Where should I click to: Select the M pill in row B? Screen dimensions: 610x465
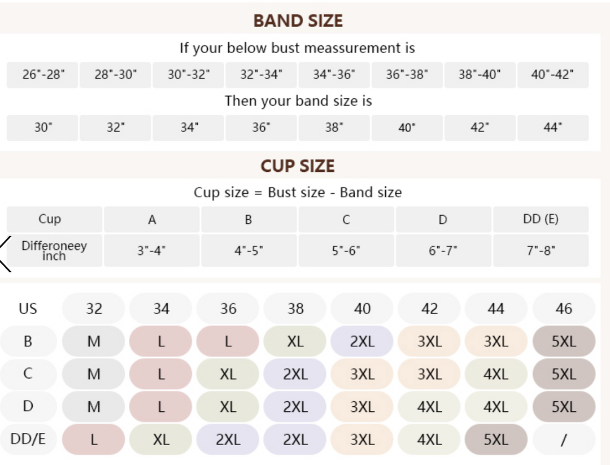click(94, 341)
